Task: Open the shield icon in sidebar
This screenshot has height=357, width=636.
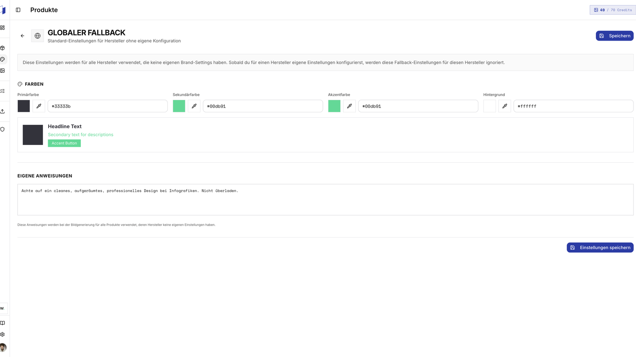Action: coord(2,129)
